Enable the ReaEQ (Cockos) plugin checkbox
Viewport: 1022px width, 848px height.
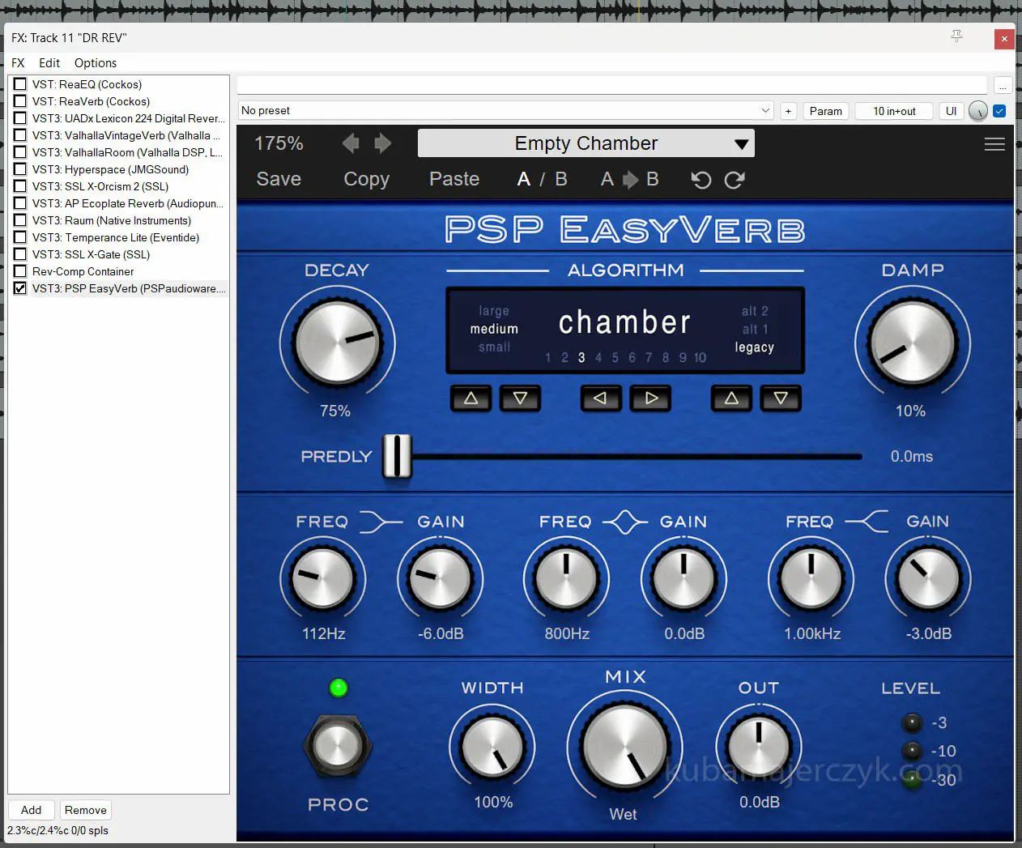[20, 84]
